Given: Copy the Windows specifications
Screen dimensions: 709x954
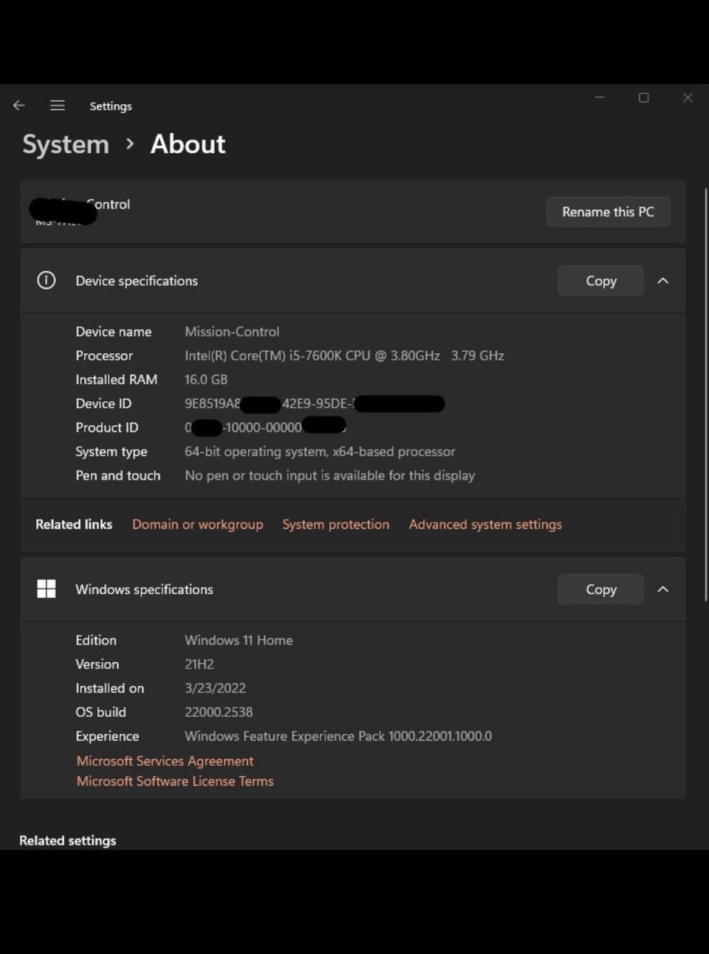Looking at the screenshot, I should [600, 589].
